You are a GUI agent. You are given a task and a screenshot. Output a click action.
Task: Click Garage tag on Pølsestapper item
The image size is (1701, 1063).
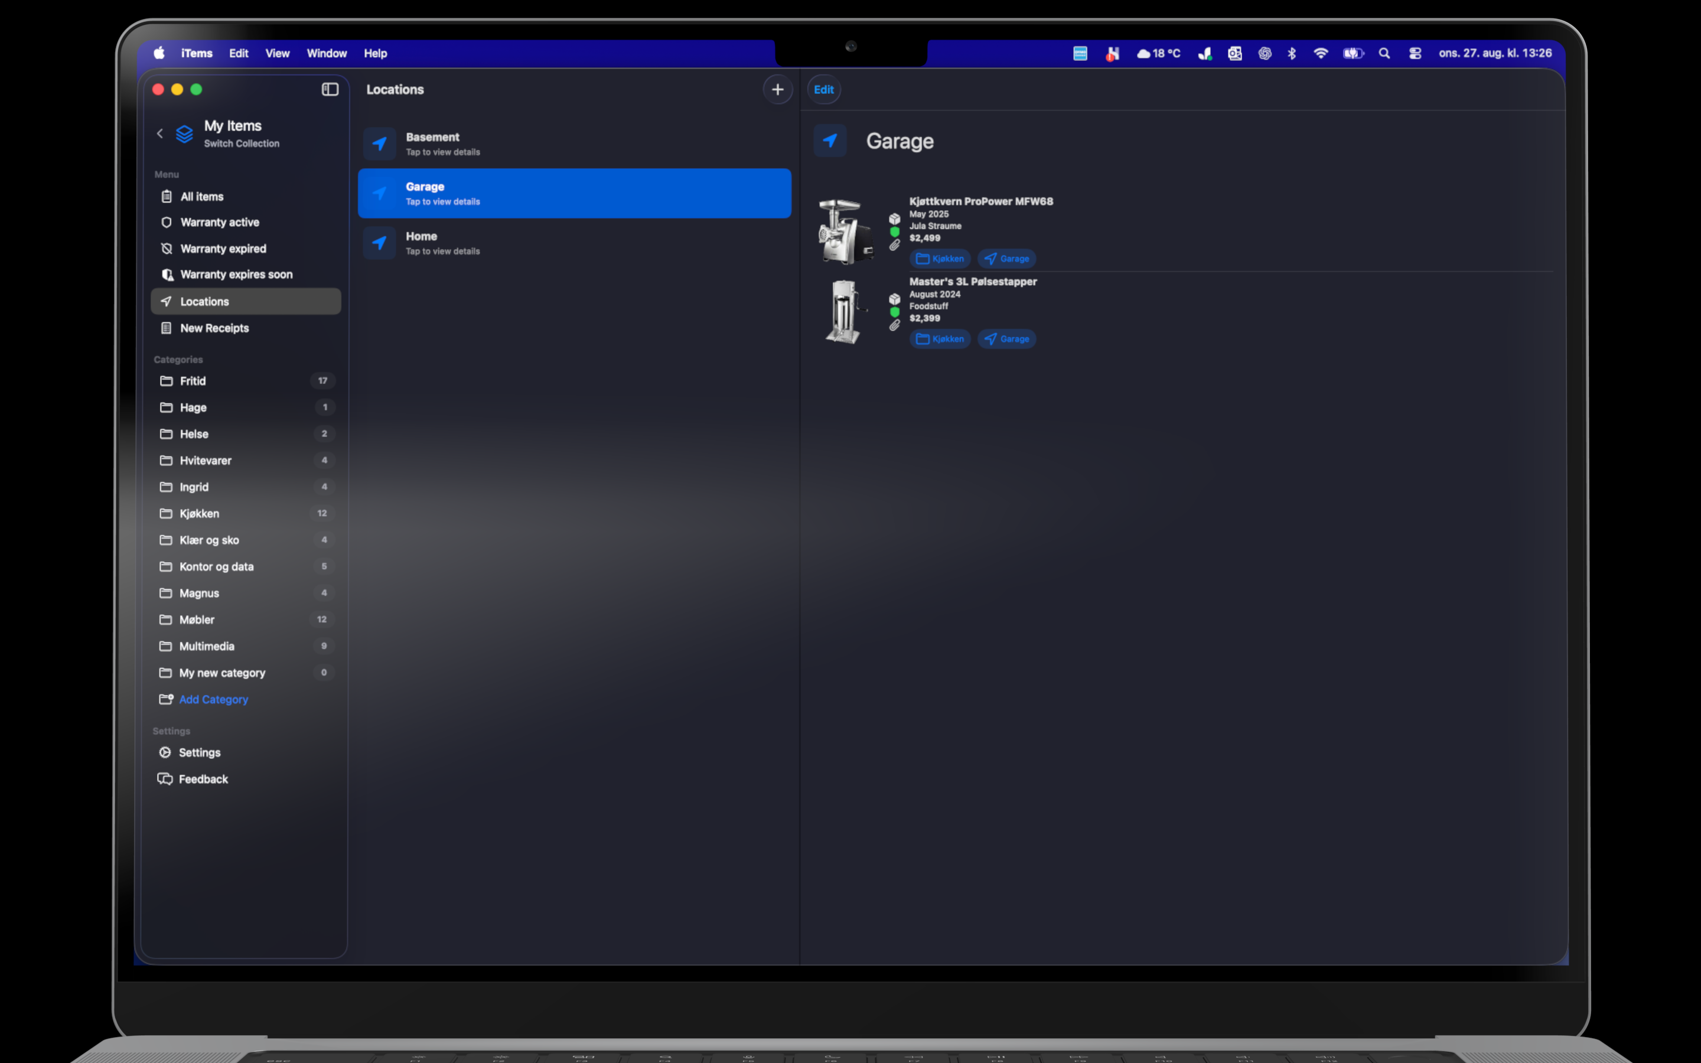point(1006,339)
